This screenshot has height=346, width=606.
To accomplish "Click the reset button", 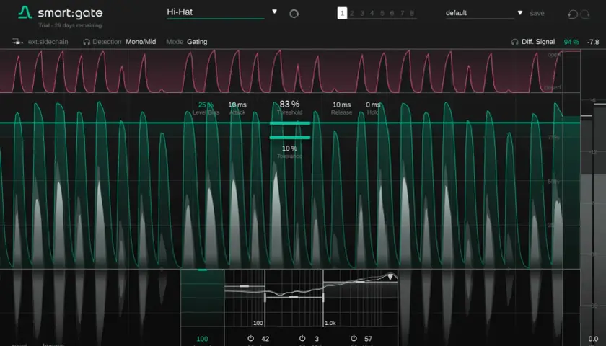I will coord(19,344).
